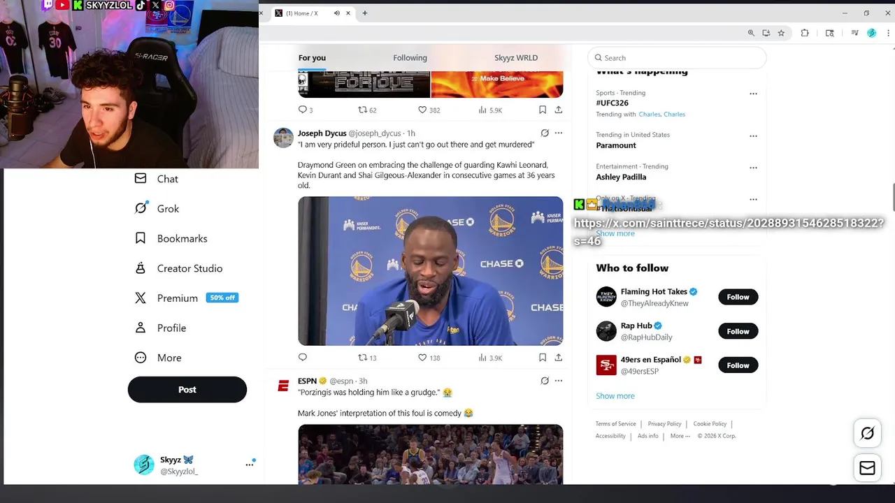Image resolution: width=895 pixels, height=503 pixels.
Task: Switch to the For you tab
Action: [x=312, y=58]
